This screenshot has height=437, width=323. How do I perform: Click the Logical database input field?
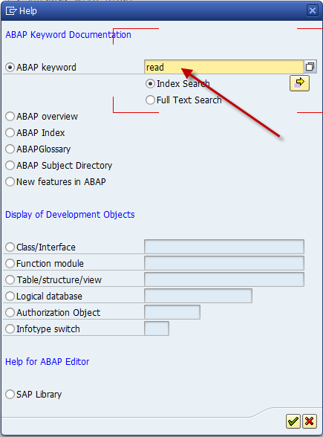(198, 296)
